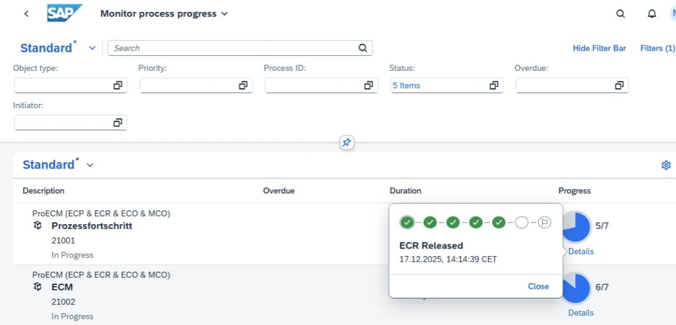
Task: Expand the filter bar Standard variant dropdown
Action: [92, 48]
